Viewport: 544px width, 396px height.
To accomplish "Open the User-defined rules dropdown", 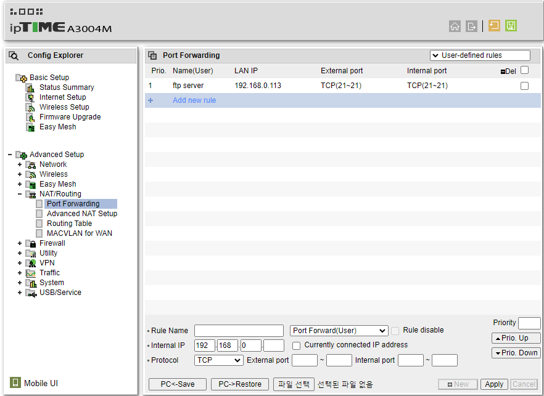I will pyautogui.click(x=480, y=55).
